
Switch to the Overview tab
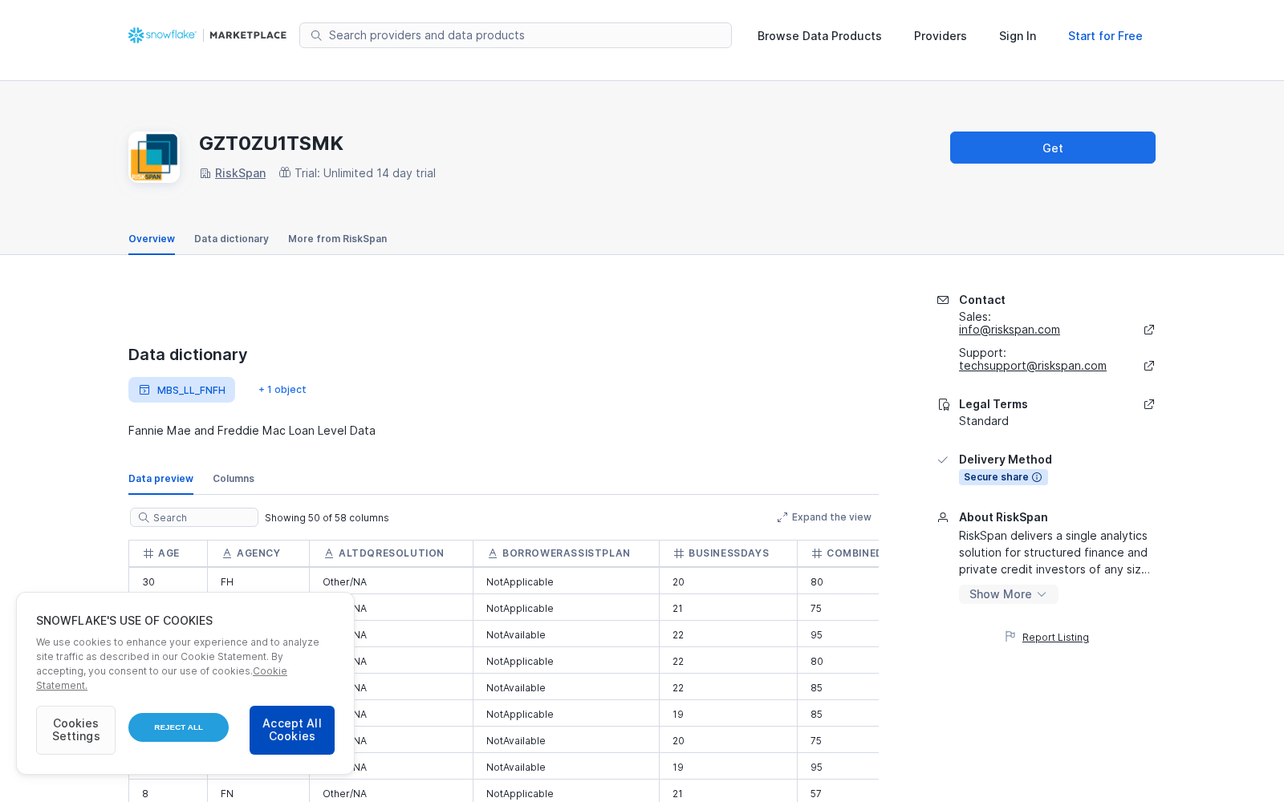152,239
